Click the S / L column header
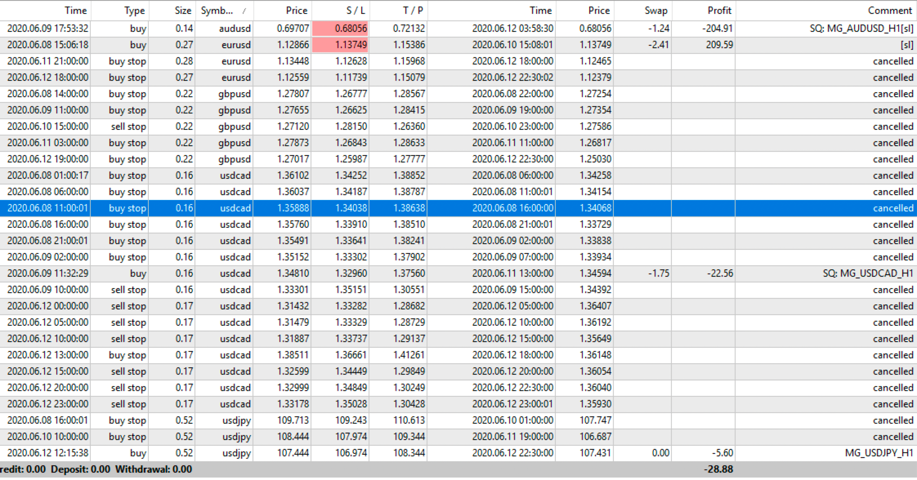 (x=355, y=11)
